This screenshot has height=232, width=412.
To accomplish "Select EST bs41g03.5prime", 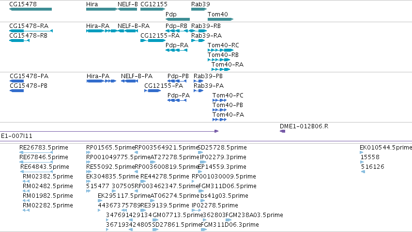I will pos(202,201).
